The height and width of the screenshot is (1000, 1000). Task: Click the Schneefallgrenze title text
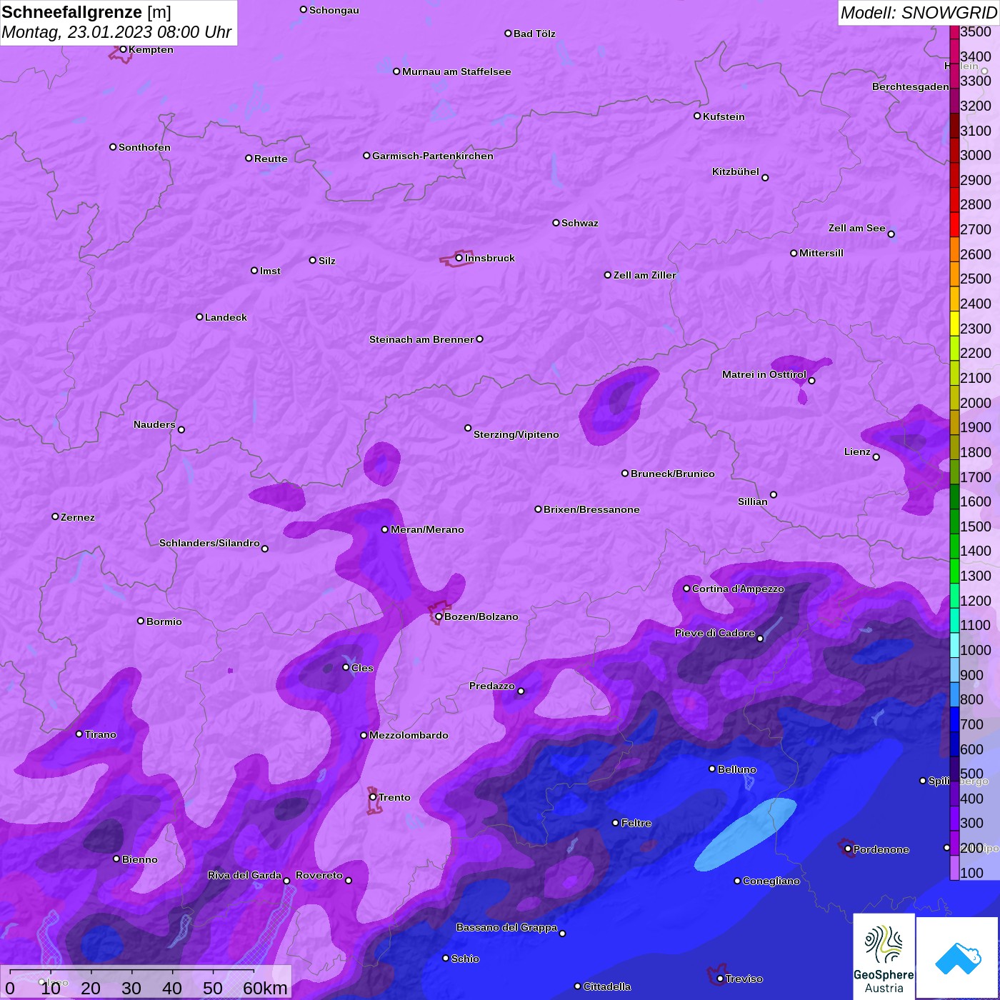[72, 12]
